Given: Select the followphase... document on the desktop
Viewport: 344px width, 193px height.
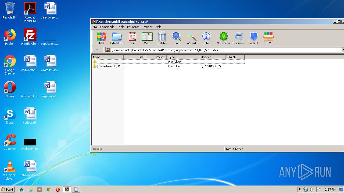Looking at the screenshot, I should (30, 168).
